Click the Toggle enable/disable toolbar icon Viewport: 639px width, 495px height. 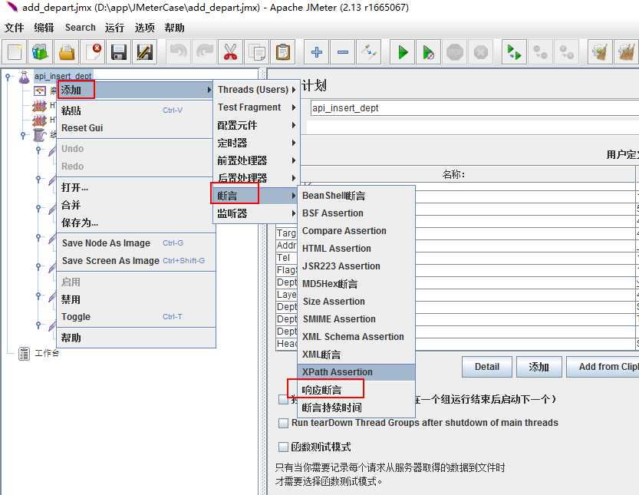369,52
